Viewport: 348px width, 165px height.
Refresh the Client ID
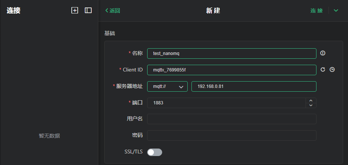tap(323, 70)
